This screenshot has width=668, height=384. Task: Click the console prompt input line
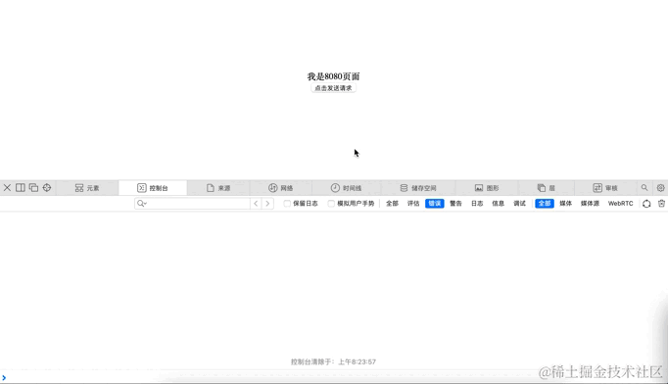[334, 377]
